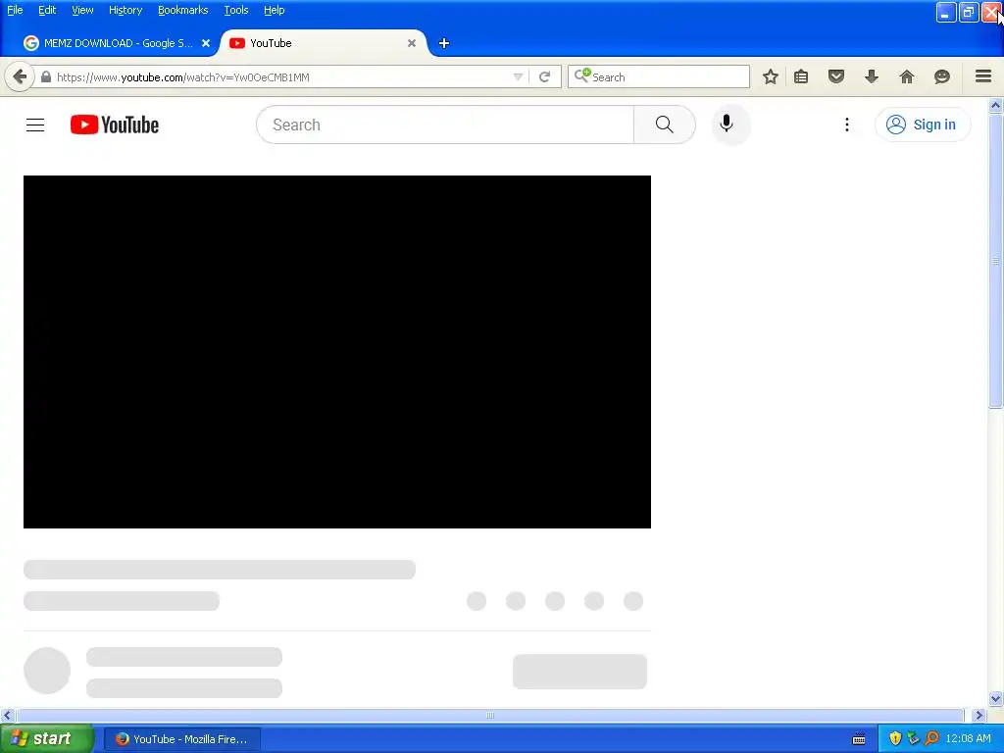Click YouTube - Mozilla Firefox taskbar button
1004x753 pixels.
pyautogui.click(x=181, y=739)
